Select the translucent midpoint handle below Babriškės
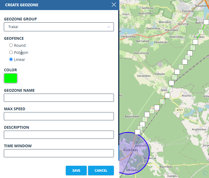The width and height of the screenshot is (209, 178). click(201, 32)
